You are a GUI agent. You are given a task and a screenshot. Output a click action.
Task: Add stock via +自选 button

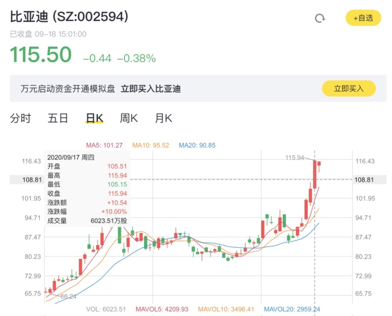[363, 18]
